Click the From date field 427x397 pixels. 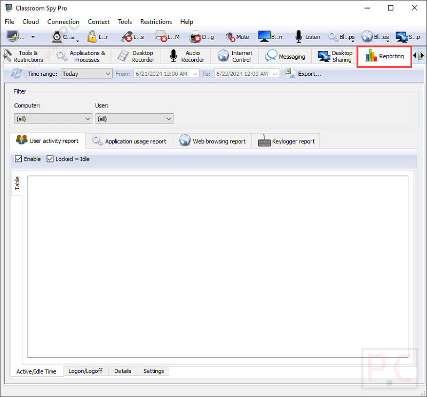(166, 74)
